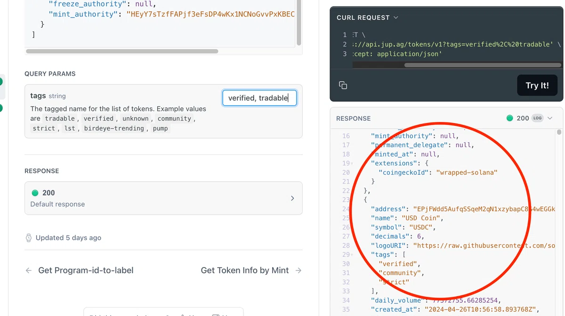Viewport: 565px width, 316px height.
Task: Click the created_at timestamp value
Action: point(481,309)
